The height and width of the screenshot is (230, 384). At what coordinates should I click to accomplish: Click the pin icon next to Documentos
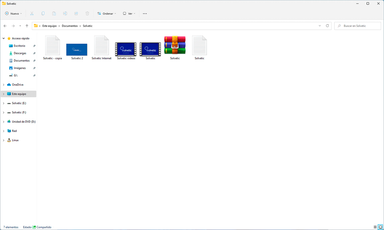[x=34, y=61]
